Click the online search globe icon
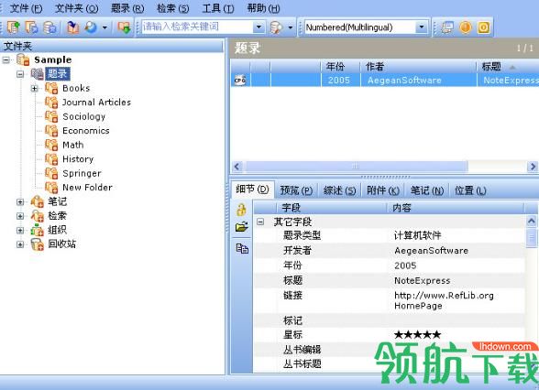Viewport: 539px width, 390px height. point(91,27)
